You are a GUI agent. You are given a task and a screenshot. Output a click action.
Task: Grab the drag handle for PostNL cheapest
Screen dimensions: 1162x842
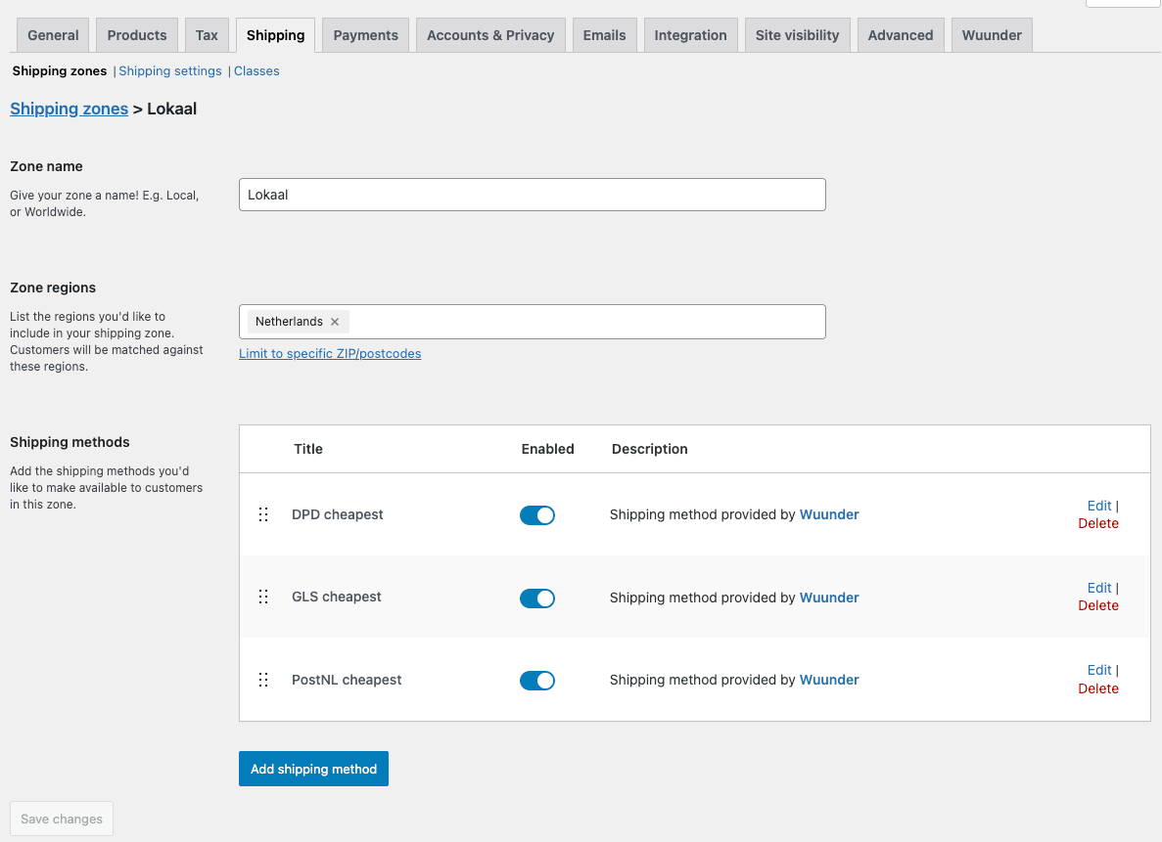pyautogui.click(x=263, y=680)
